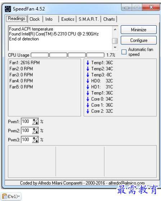The width and height of the screenshot is (161, 201).
Task: Click the Core 1: 36C reading text
Action: point(102,105)
